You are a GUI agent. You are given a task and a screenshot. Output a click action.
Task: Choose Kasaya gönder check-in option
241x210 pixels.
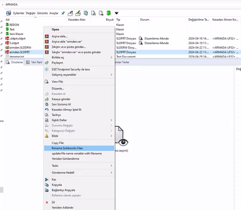[79, 99]
